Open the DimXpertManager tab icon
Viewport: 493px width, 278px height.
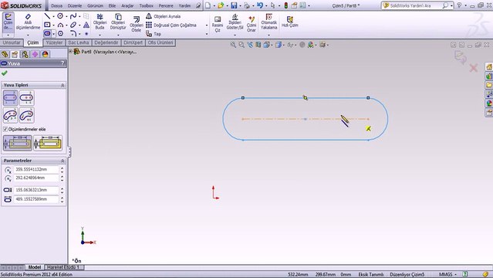tap(35, 54)
